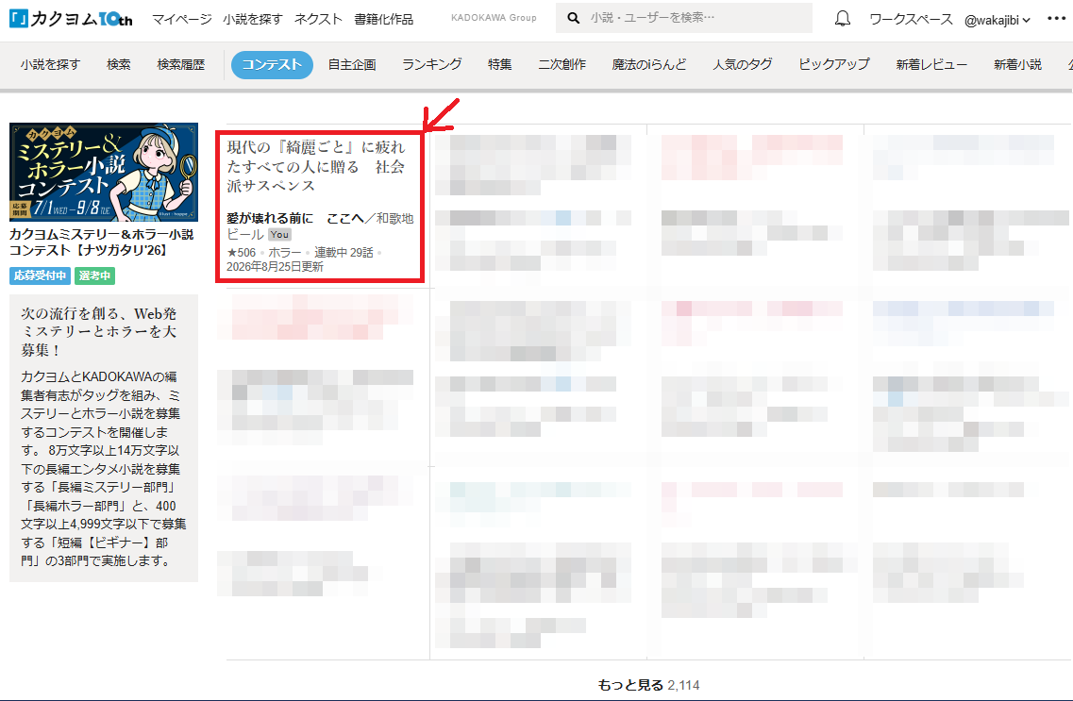Go to the 特集 tab
Screen dimensions: 1073x701
click(x=499, y=64)
